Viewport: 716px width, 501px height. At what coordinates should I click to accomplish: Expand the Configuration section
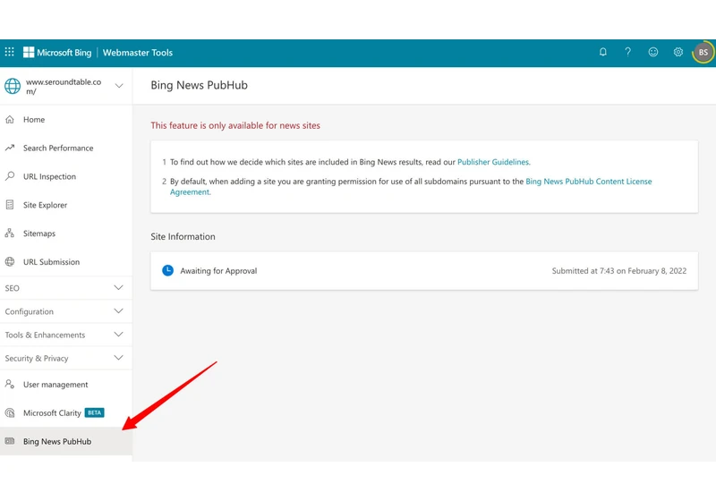pyautogui.click(x=66, y=311)
